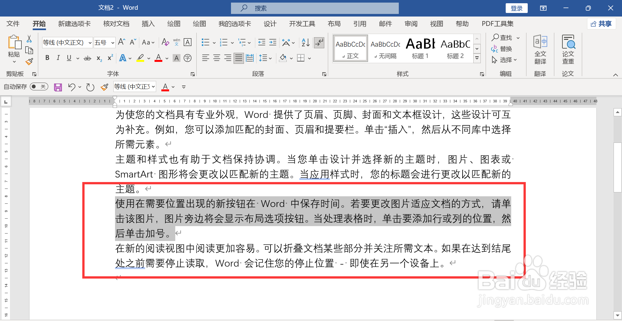Expand the numbering list dropdown arrow
622x321 pixels.
(232, 42)
